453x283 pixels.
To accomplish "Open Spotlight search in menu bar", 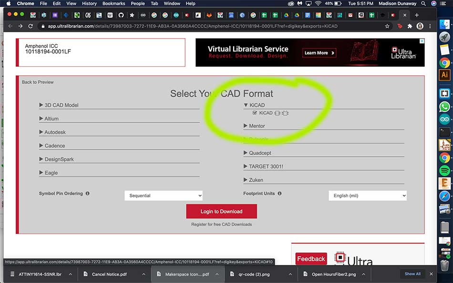I will click(x=423, y=3).
